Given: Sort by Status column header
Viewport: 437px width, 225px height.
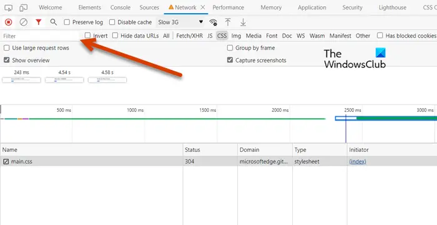Looking at the screenshot, I should 210,150.
